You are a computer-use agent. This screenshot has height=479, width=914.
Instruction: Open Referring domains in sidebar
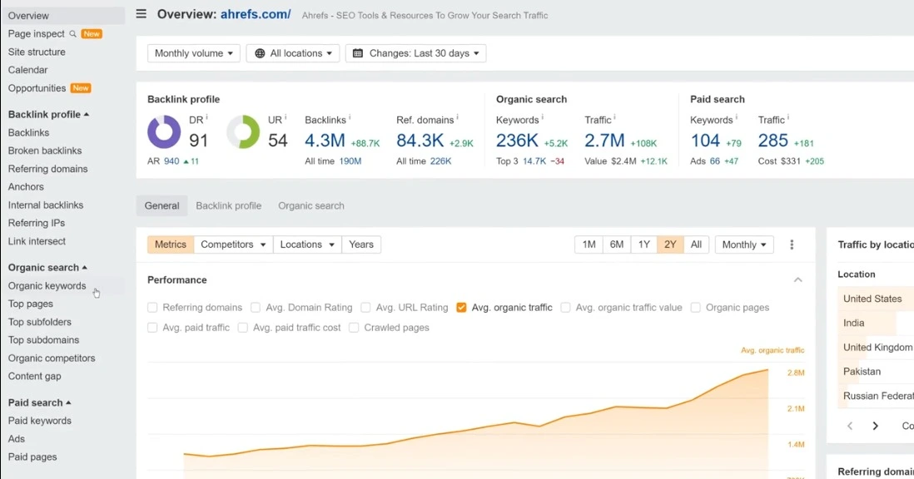tap(47, 169)
